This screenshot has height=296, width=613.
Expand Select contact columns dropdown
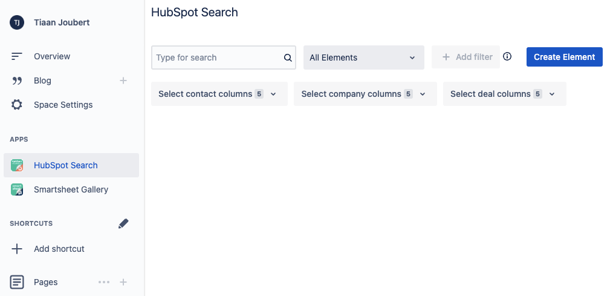point(219,94)
